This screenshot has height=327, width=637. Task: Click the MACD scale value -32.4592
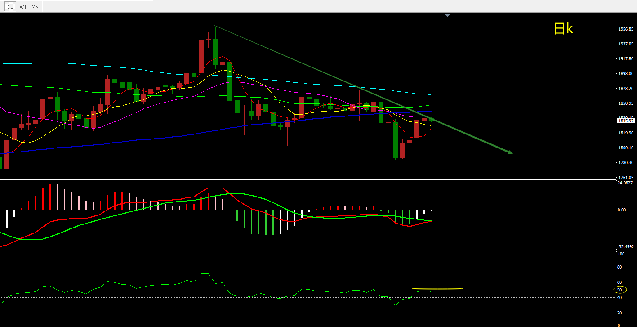point(626,246)
